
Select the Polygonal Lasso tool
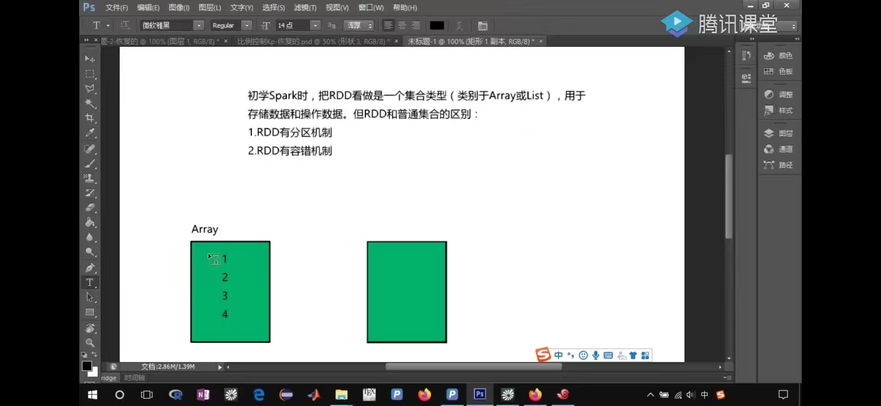coord(90,89)
